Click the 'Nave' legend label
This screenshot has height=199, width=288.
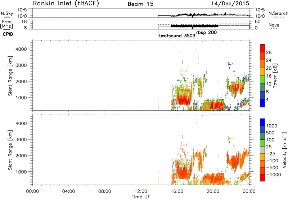click(274, 25)
